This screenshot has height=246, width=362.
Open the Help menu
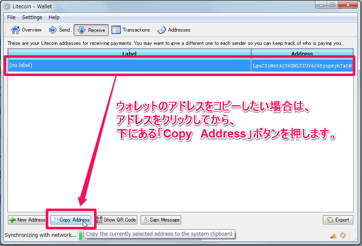[x=54, y=17]
